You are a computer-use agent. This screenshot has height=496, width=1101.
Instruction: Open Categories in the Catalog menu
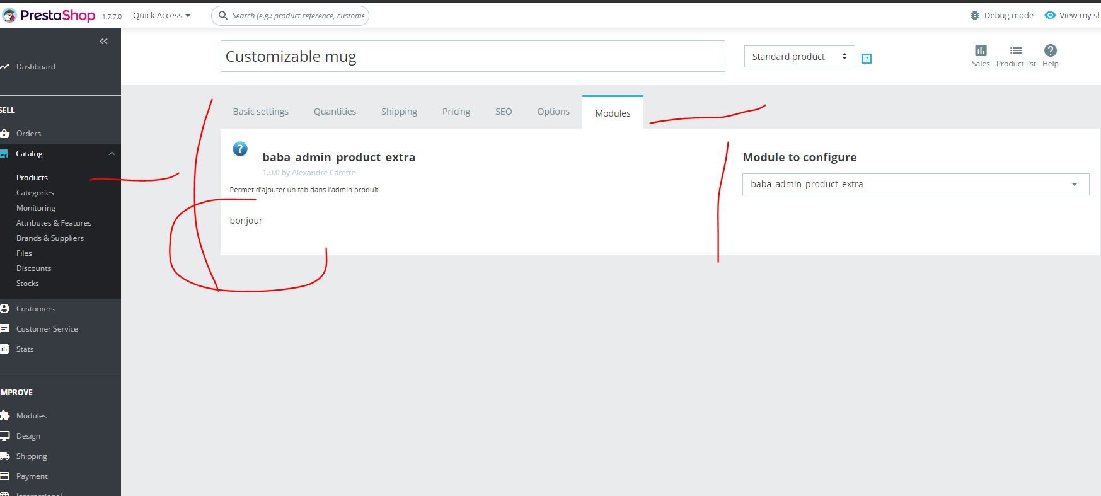[35, 193]
